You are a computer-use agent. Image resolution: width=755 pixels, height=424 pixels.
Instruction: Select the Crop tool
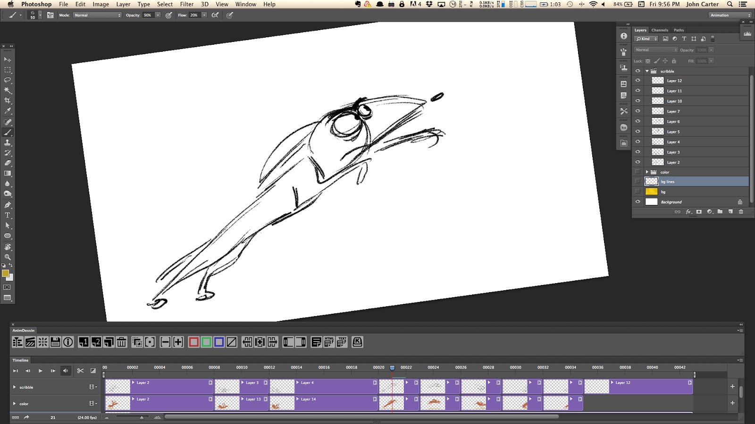point(8,101)
